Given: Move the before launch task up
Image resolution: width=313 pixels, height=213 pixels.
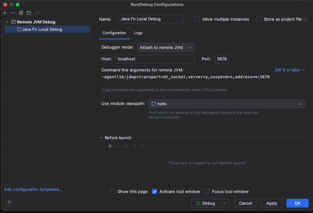Looking at the screenshot, I should (134, 146).
